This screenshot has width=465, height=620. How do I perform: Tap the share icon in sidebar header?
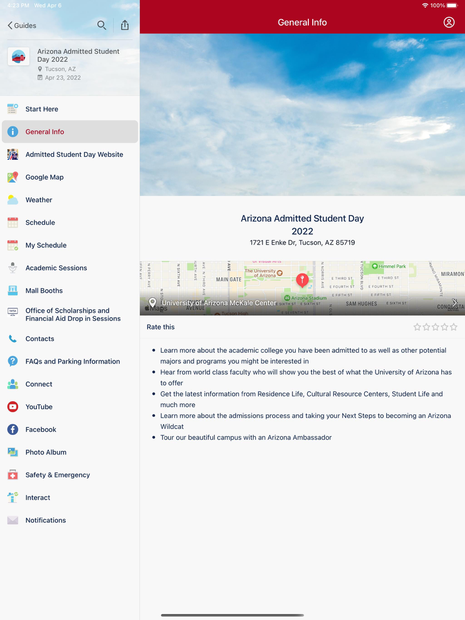click(125, 25)
